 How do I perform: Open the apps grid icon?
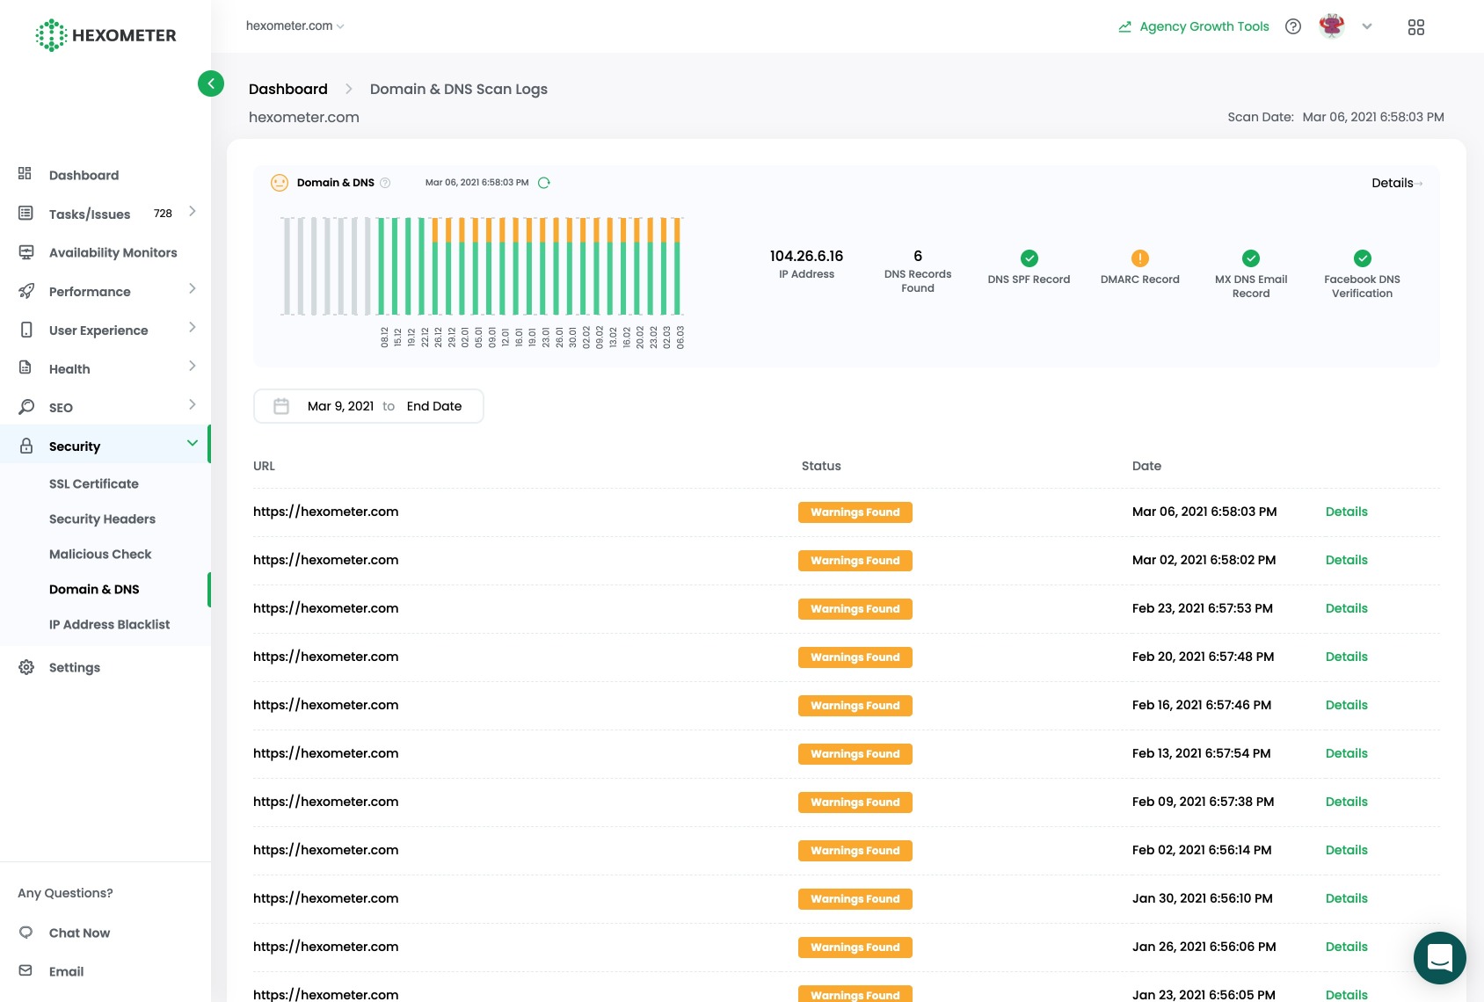click(1415, 27)
